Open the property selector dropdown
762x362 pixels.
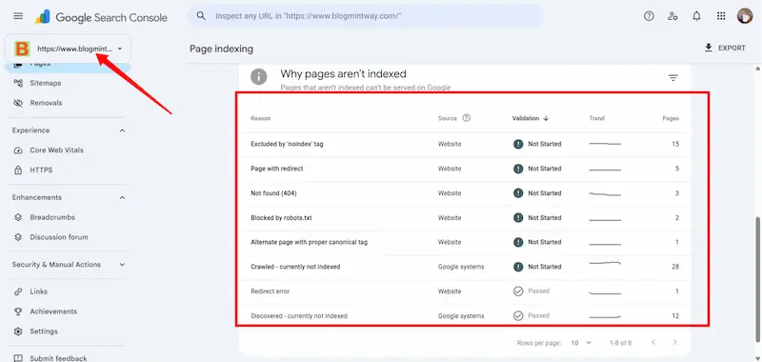68,49
